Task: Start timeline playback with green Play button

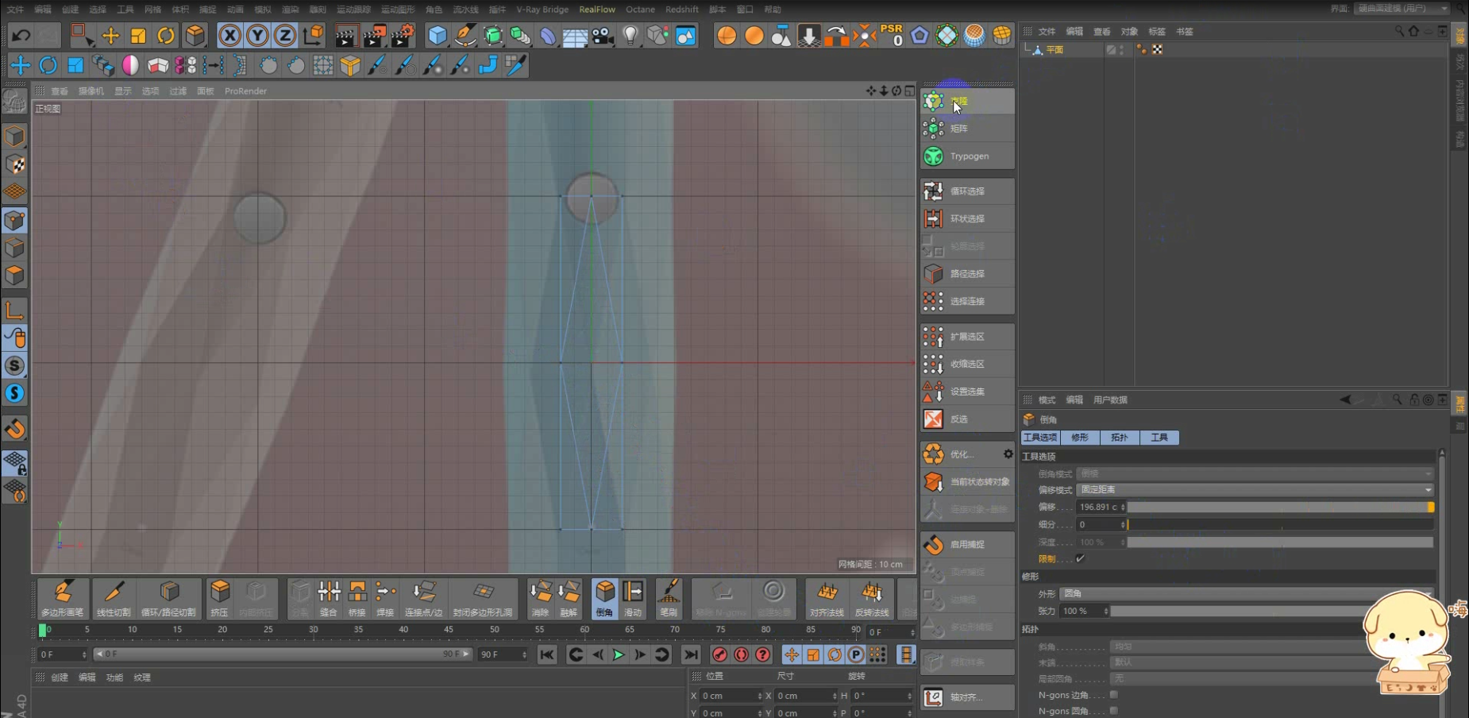Action: point(619,655)
